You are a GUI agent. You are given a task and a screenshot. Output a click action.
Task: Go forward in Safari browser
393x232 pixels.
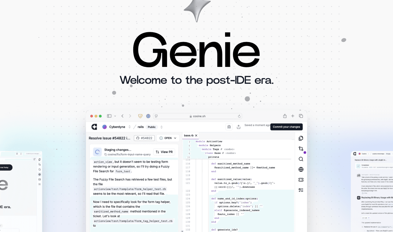click(x=130, y=116)
